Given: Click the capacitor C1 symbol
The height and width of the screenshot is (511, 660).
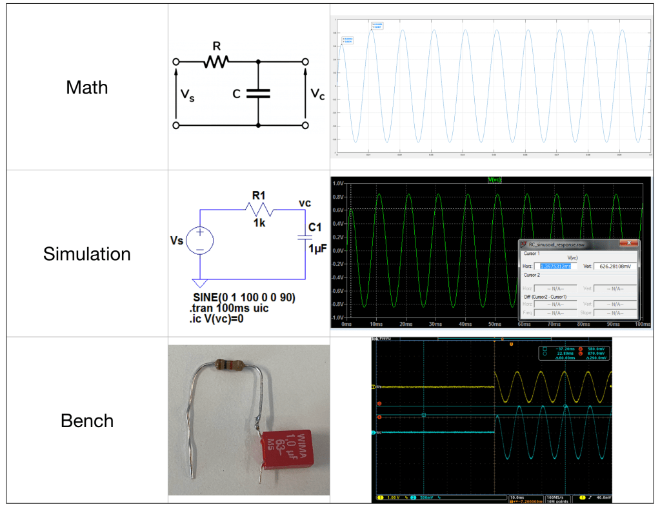Looking at the screenshot, I should point(306,239).
